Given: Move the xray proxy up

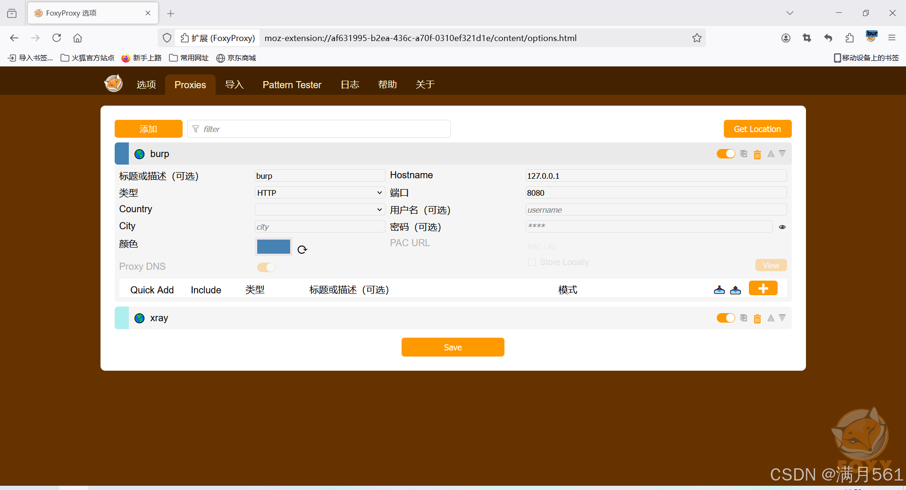Looking at the screenshot, I should (771, 318).
